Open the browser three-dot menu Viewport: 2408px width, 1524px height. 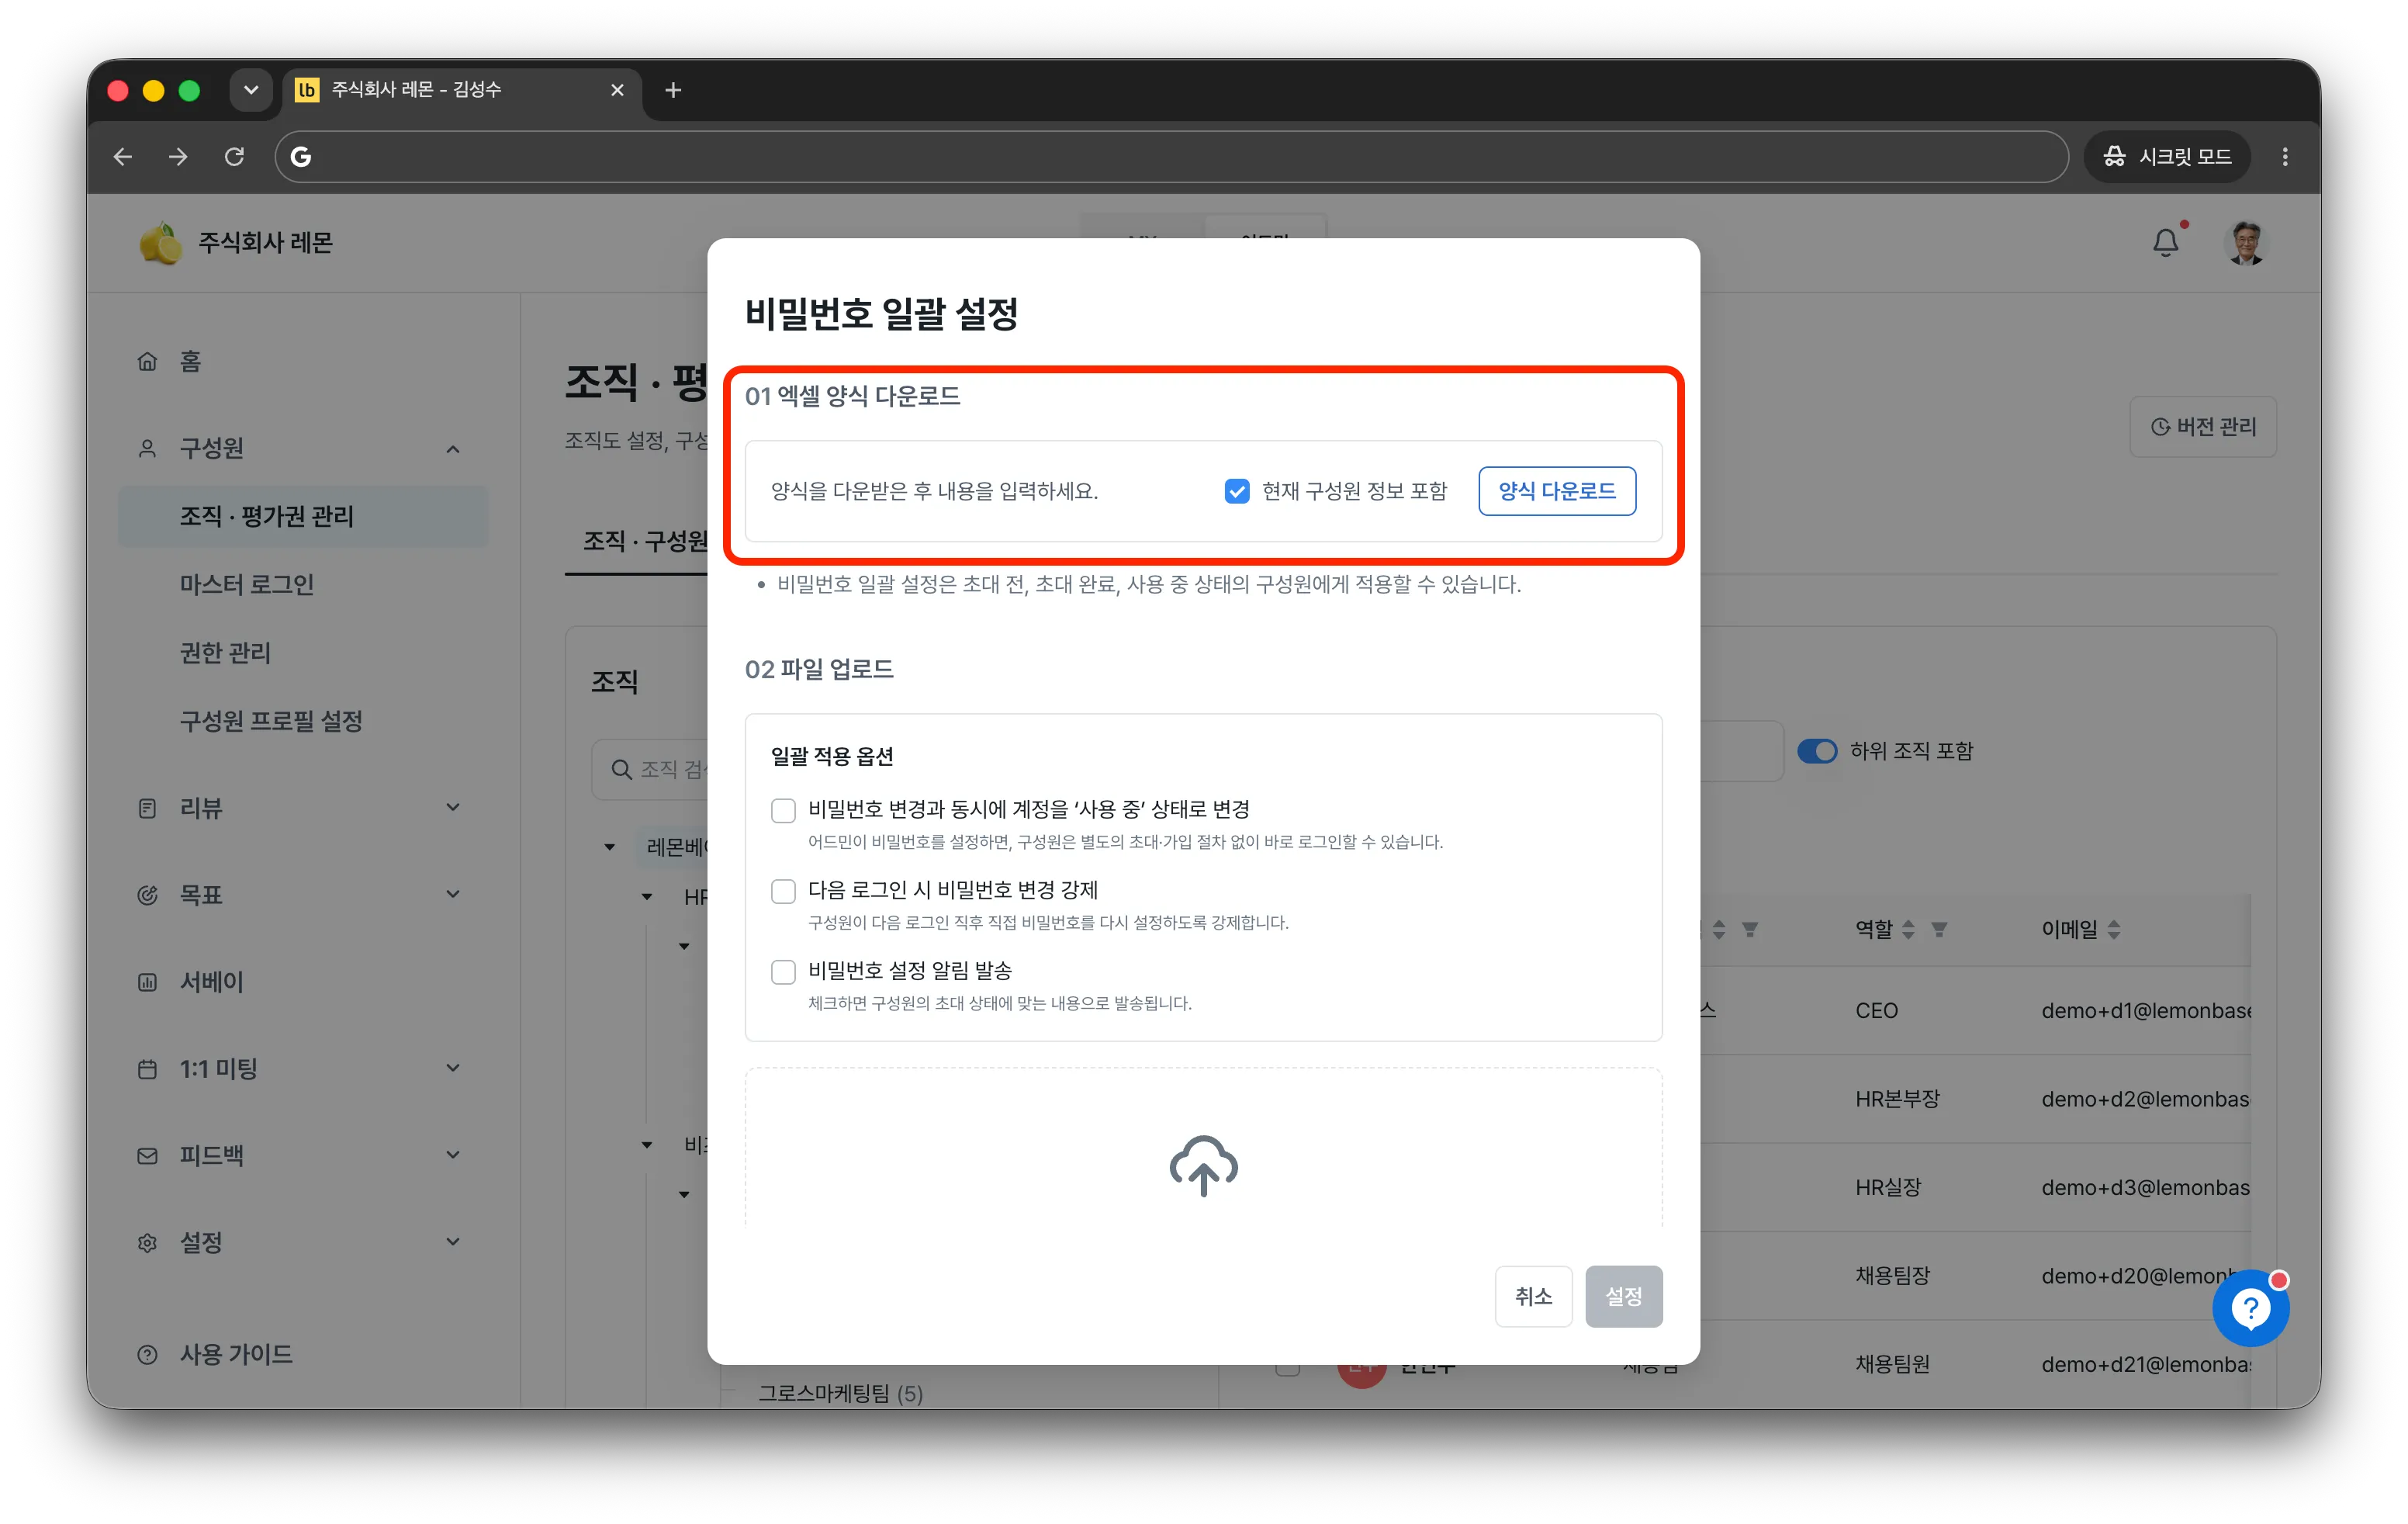[x=2285, y=156]
